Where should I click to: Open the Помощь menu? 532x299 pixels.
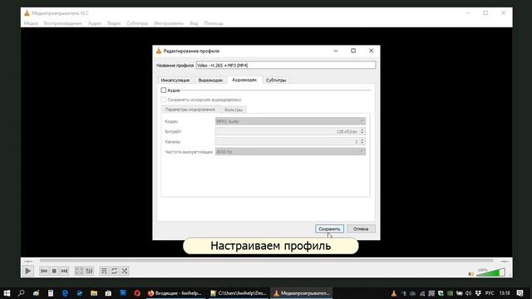214,23
